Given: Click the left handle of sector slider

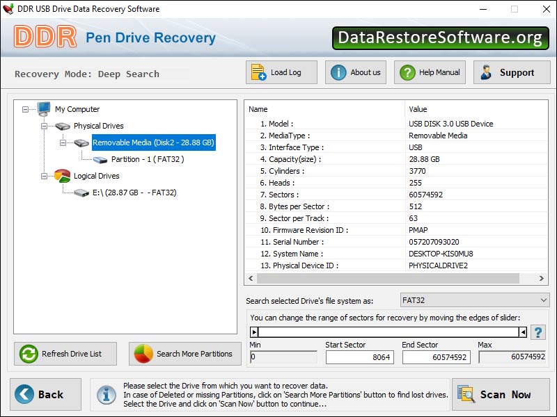Looking at the screenshot, I should click(254, 332).
